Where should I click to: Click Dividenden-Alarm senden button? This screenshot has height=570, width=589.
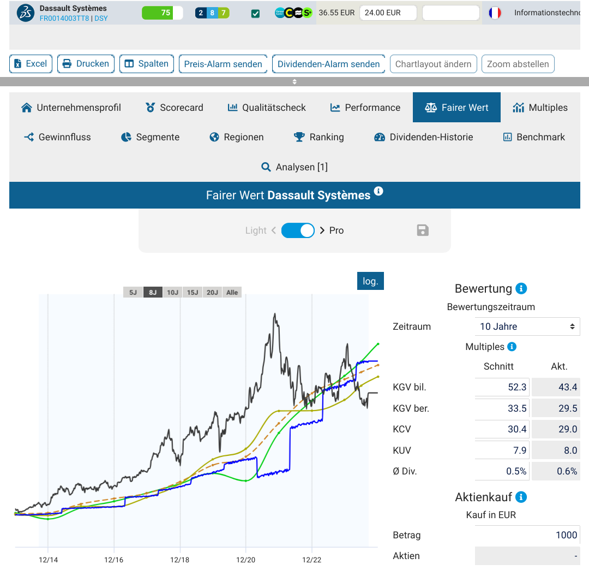point(329,64)
